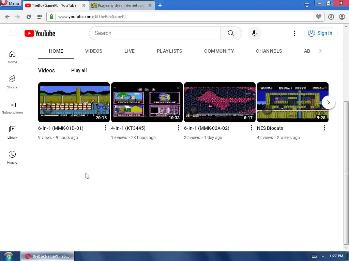The height and width of the screenshot is (261, 349).
Task: Click the YouTube logo
Action: (x=40, y=33)
